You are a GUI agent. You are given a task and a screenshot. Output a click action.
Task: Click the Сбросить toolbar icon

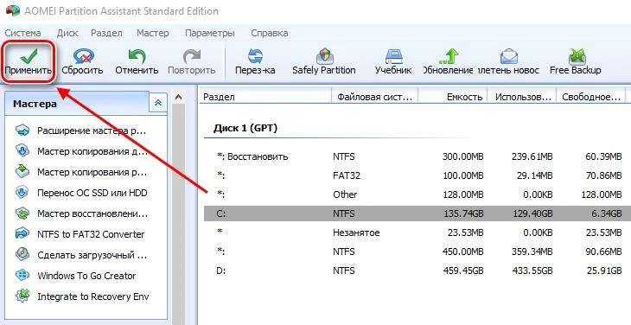click(x=83, y=56)
